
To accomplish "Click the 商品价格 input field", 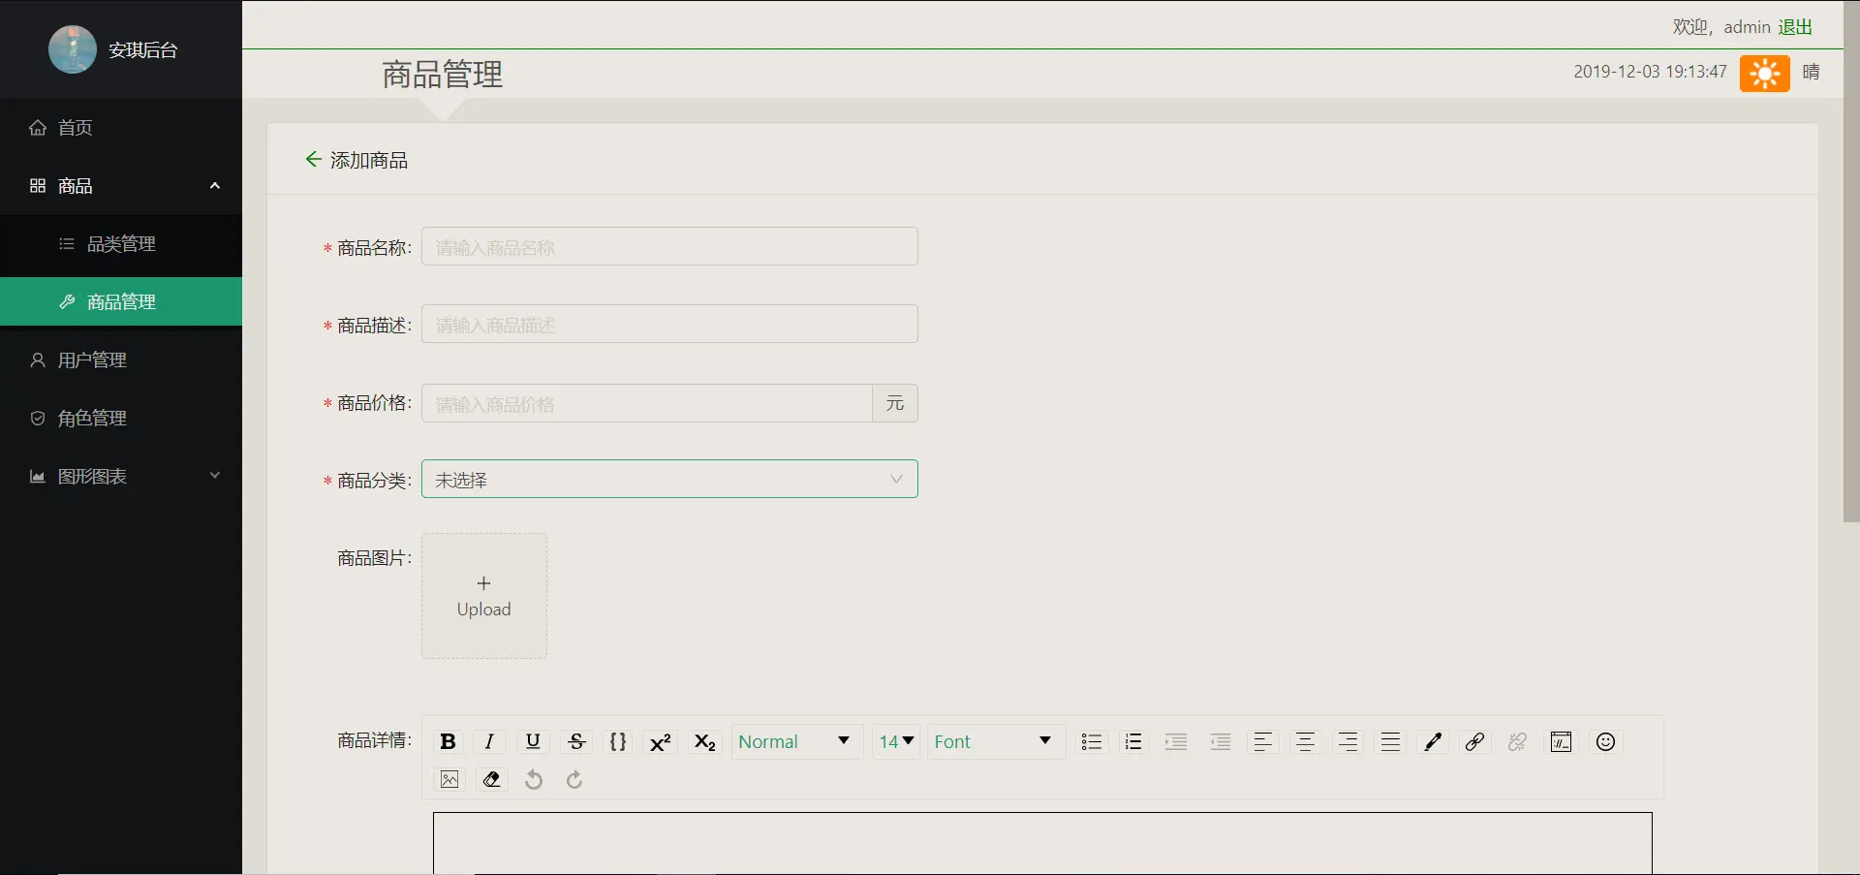I will click(x=647, y=403).
